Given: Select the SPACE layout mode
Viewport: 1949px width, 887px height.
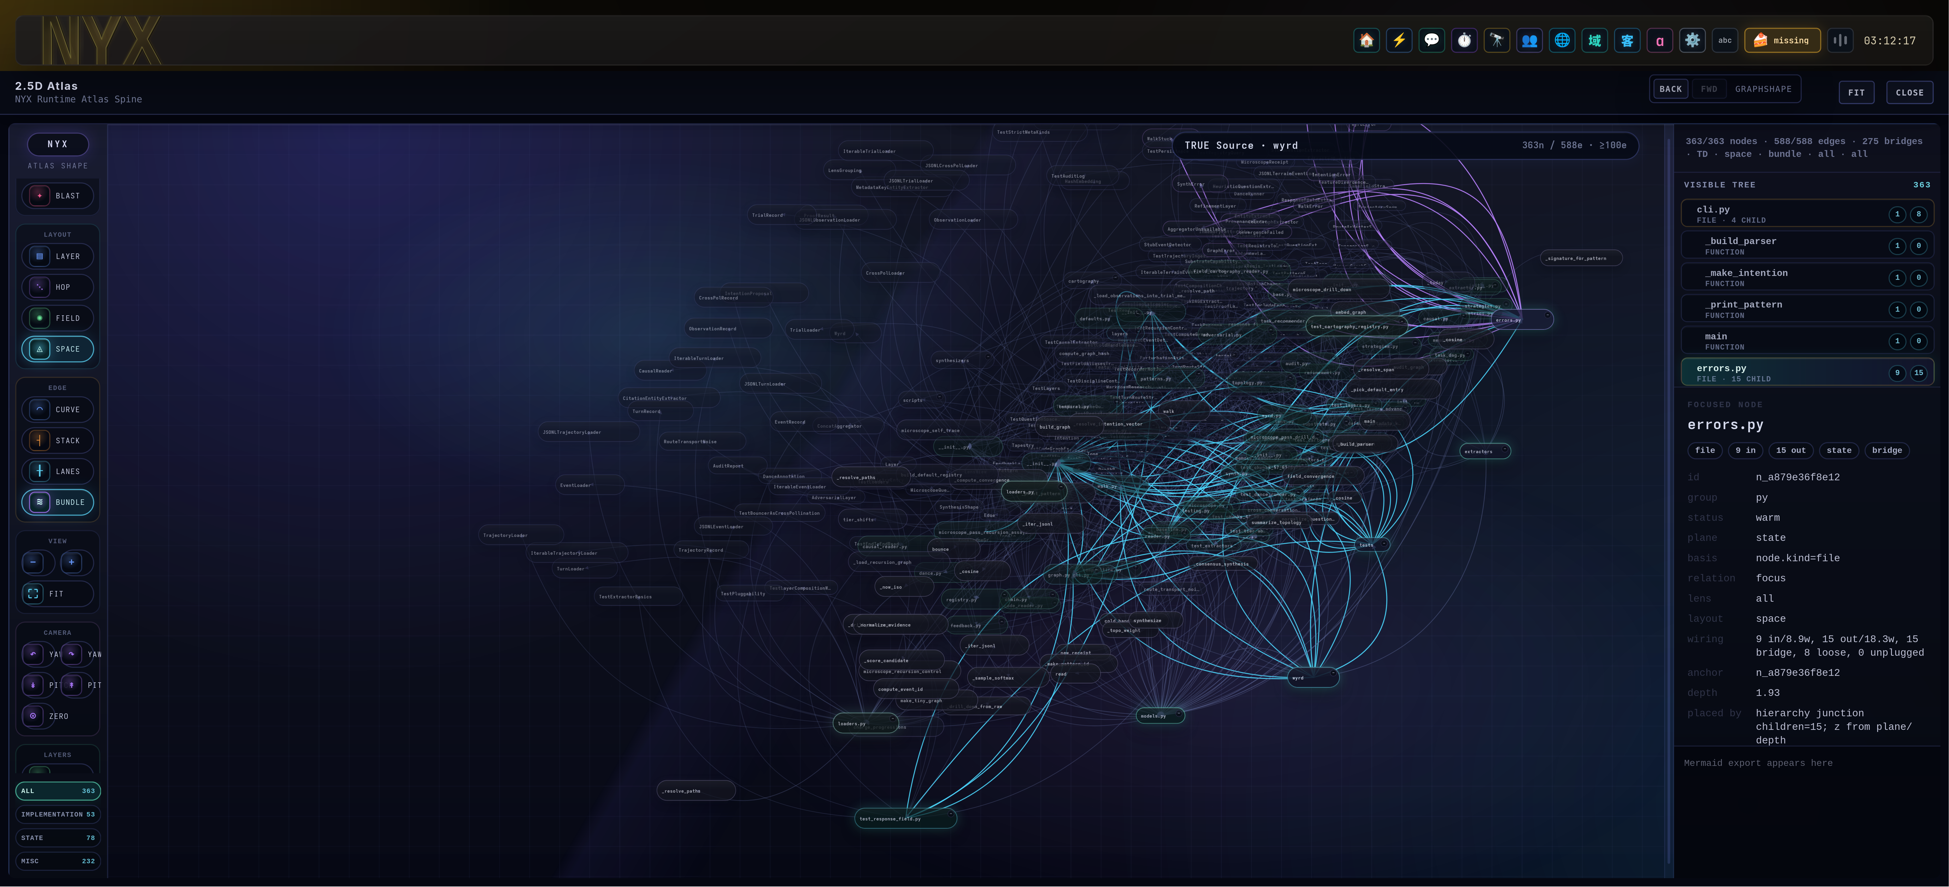Looking at the screenshot, I should click(57, 349).
